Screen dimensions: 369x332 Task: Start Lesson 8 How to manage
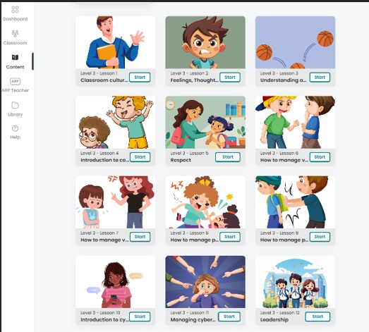(230, 237)
